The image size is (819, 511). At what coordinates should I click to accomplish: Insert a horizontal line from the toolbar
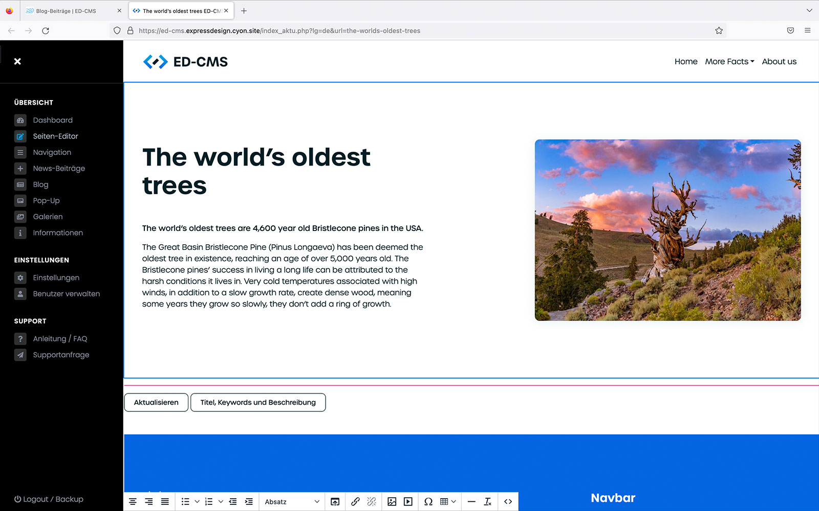click(471, 502)
